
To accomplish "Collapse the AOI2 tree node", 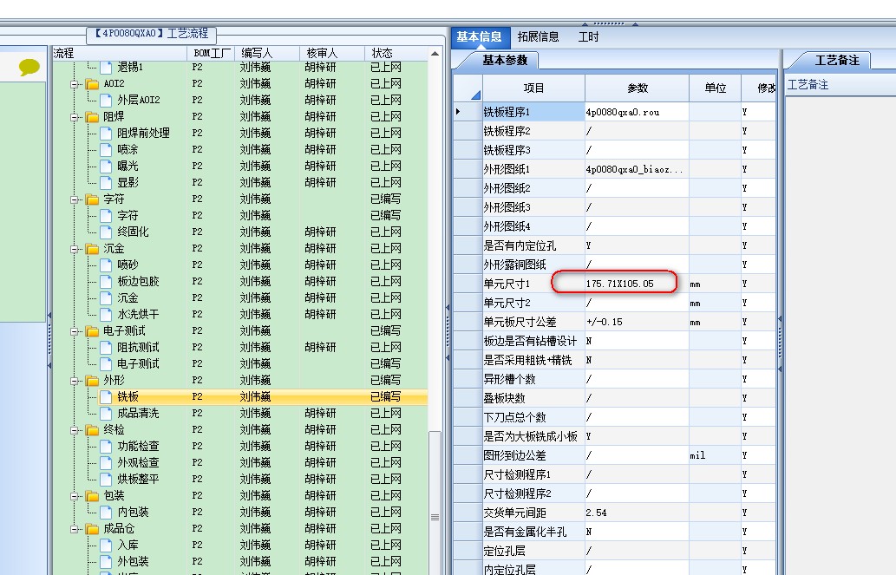I will tap(75, 84).
